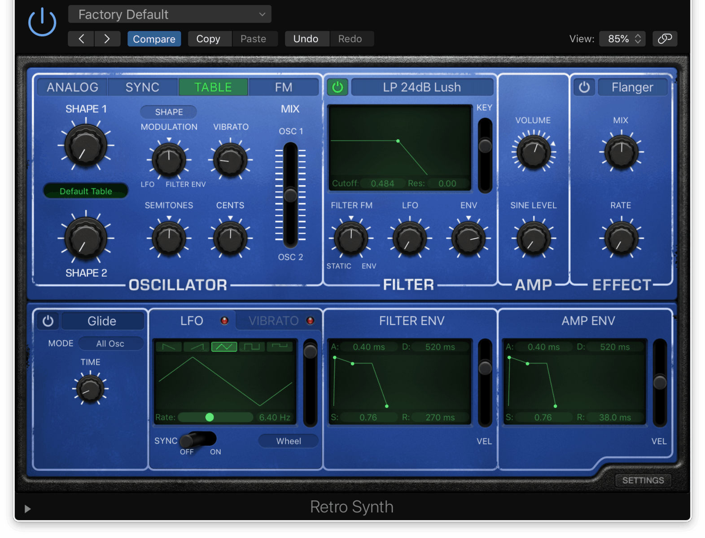
Task: Click the filter cutoff point in display
Action: [398, 141]
